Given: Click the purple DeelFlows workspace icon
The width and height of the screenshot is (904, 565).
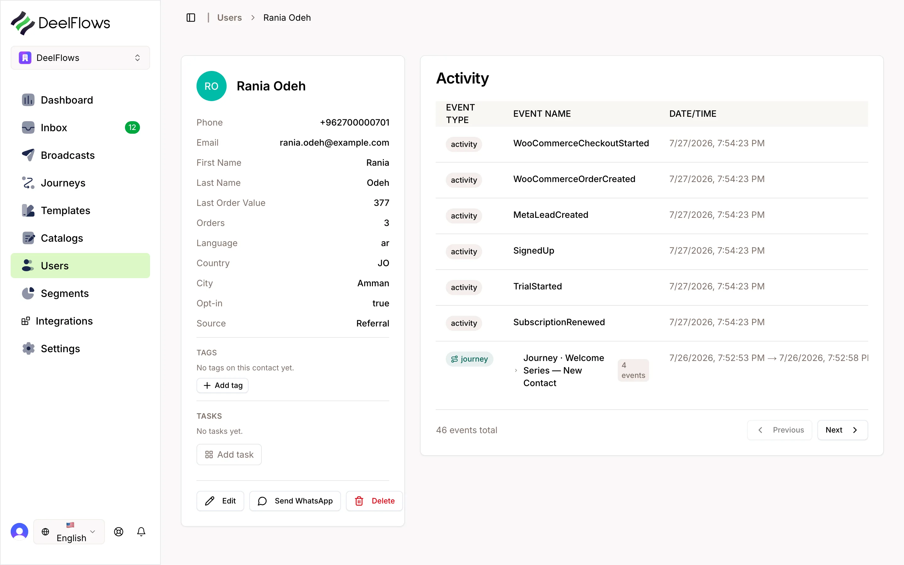Looking at the screenshot, I should pyautogui.click(x=25, y=58).
